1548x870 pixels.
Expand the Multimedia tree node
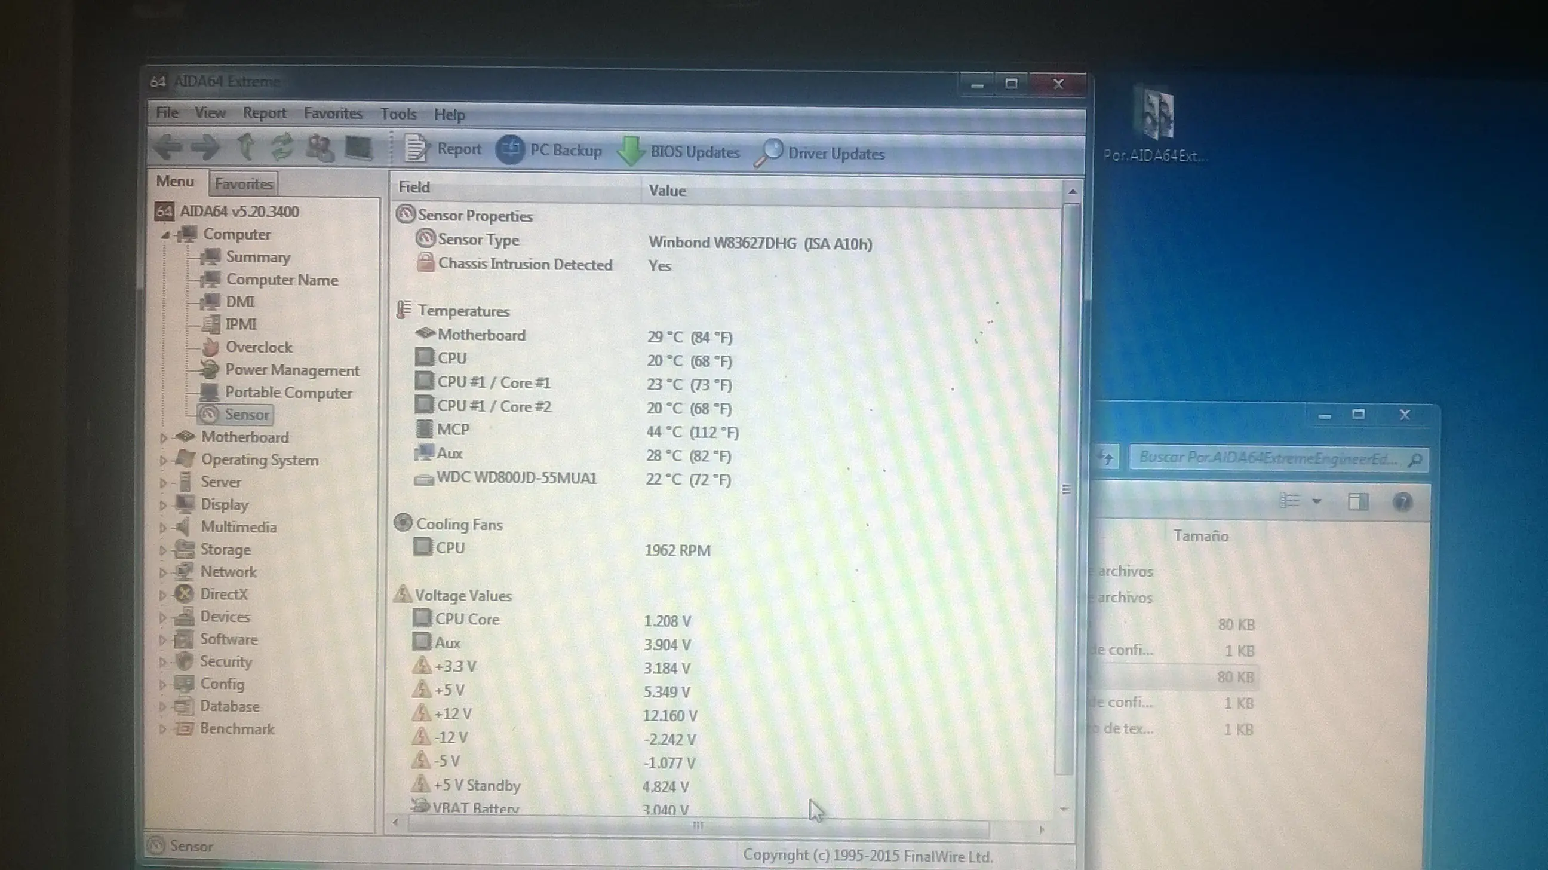point(163,528)
